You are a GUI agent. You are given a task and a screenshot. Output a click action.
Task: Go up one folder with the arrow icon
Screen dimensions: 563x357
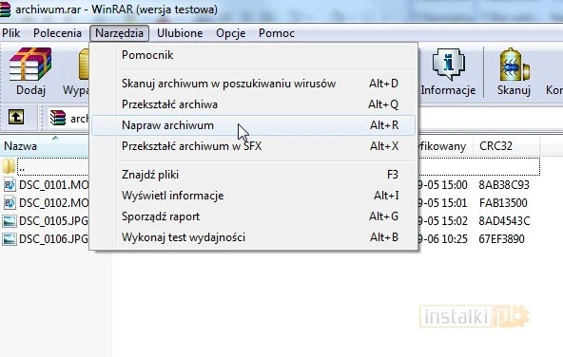16,117
